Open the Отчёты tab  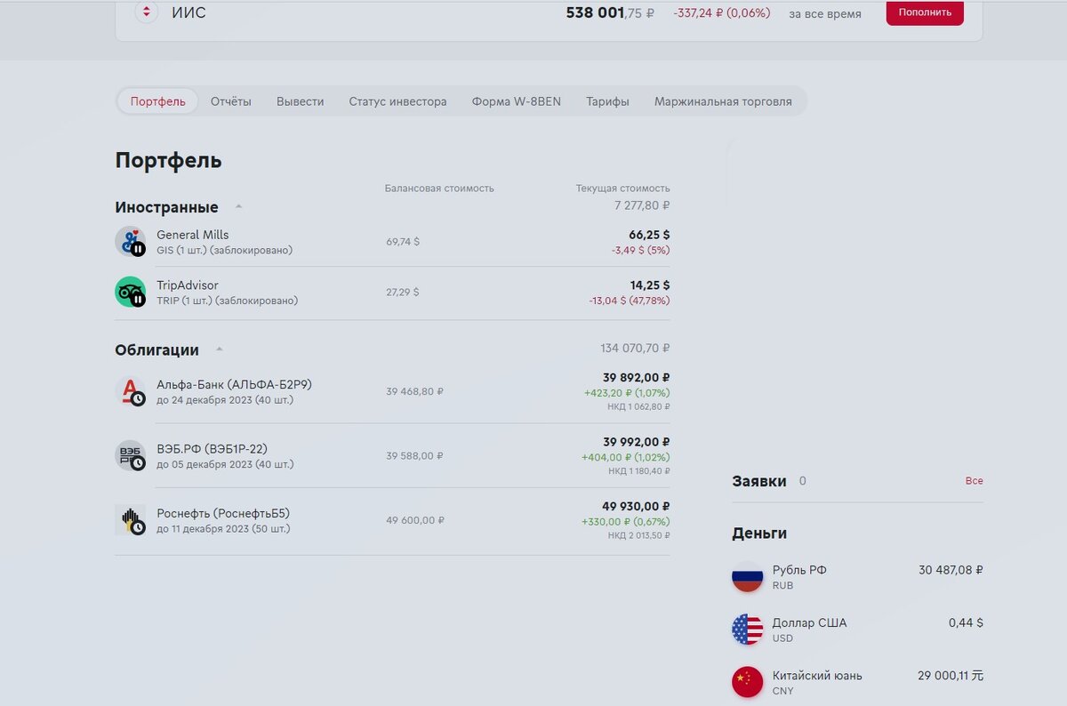click(x=231, y=101)
